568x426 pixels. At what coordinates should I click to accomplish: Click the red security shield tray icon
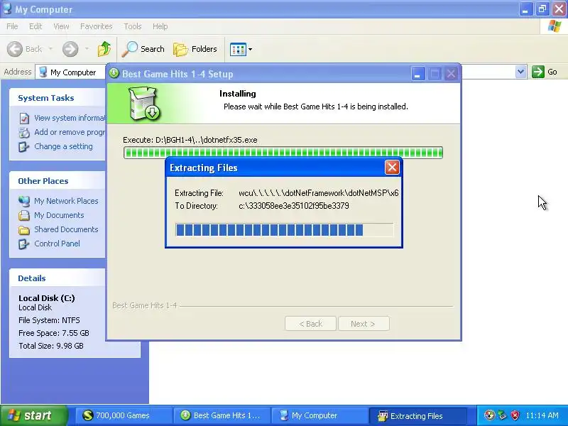tap(515, 415)
